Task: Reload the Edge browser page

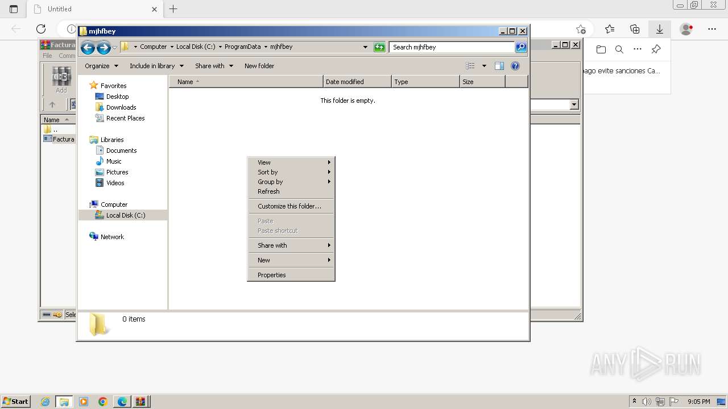Action: 41,29
